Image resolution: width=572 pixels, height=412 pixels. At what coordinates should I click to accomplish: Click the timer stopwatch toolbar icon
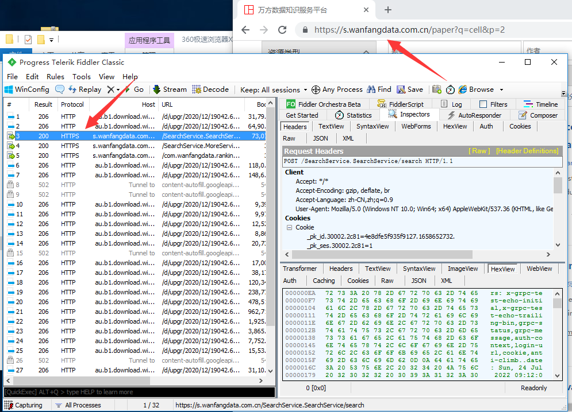tap(450, 90)
